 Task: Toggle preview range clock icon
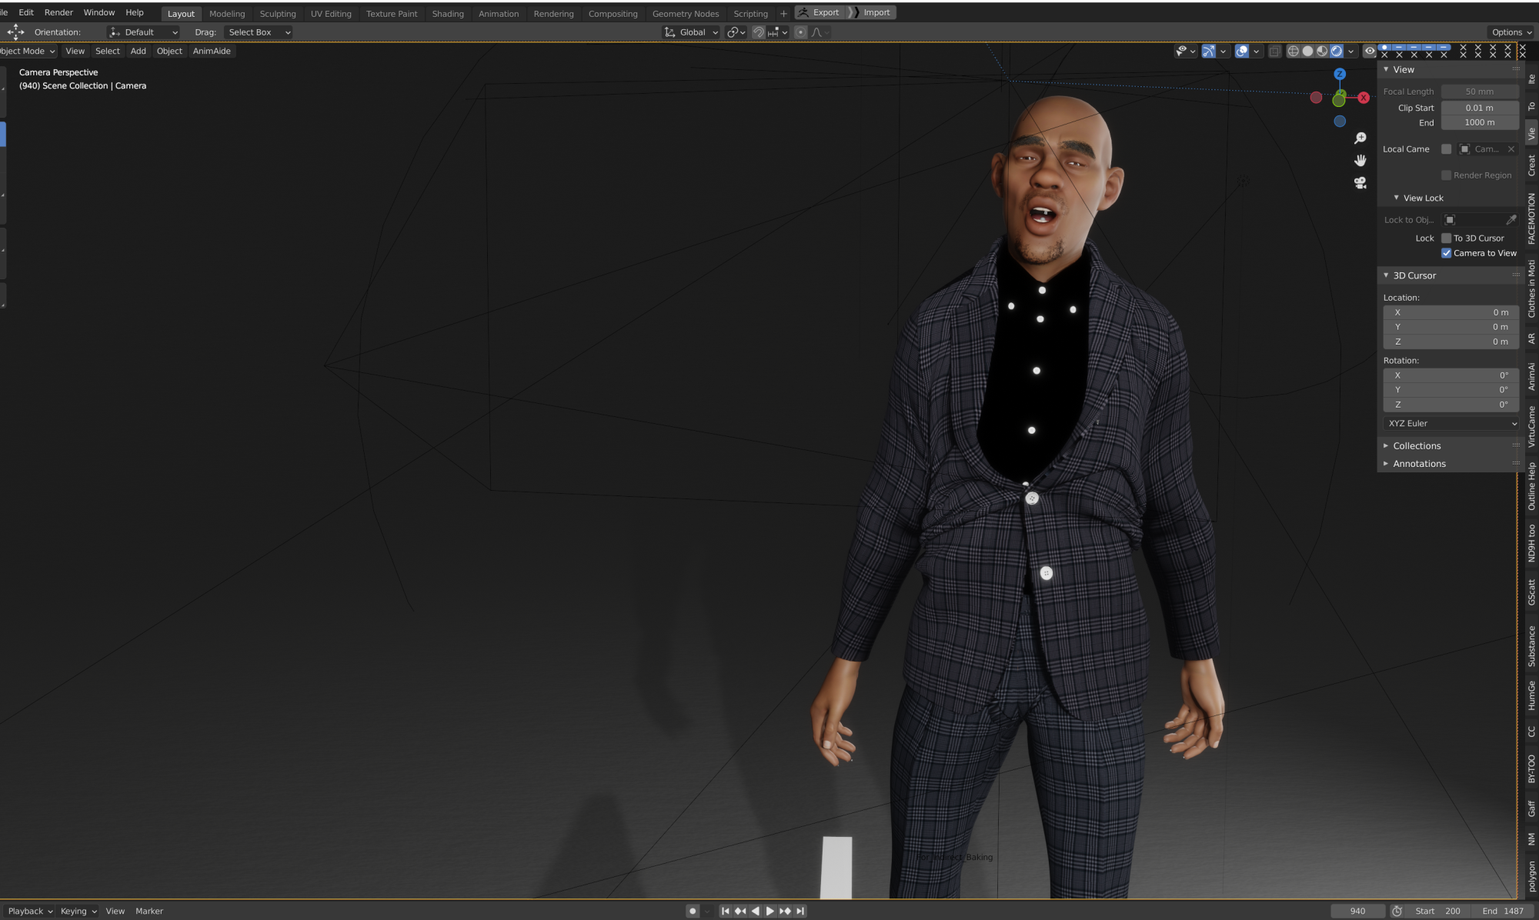click(1397, 912)
